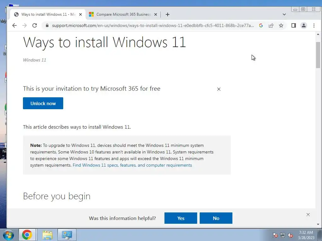Open Find Windows 11 specs, features link

pyautogui.click(x=132, y=165)
